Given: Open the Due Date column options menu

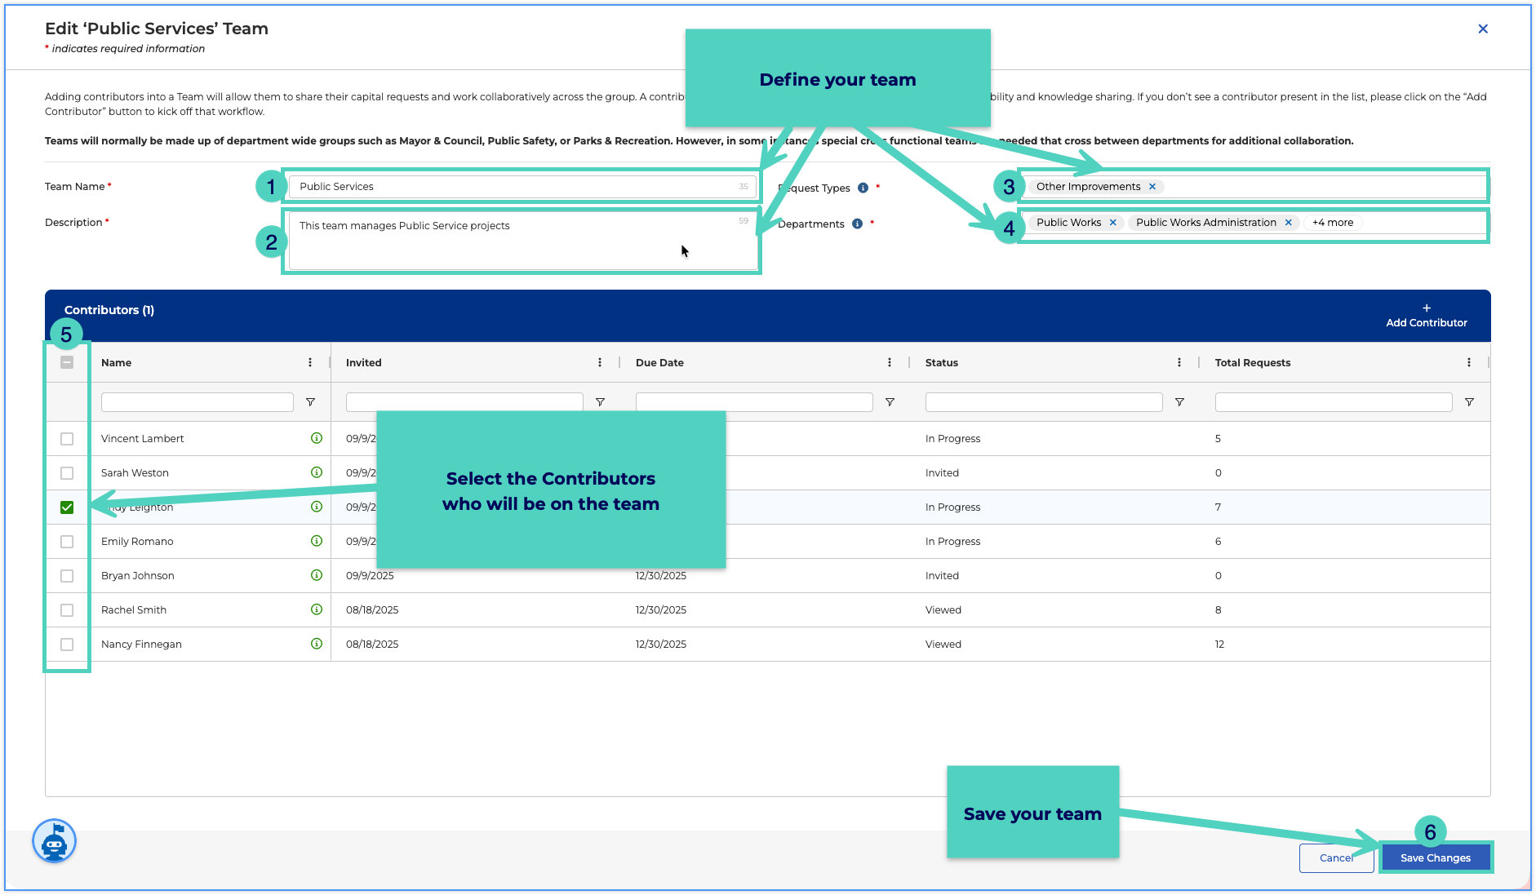Looking at the screenshot, I should (x=890, y=362).
